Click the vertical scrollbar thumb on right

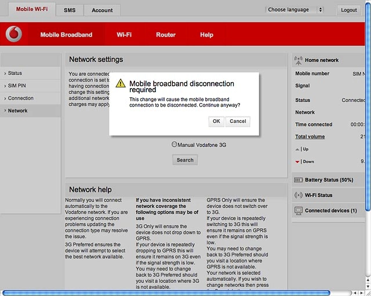(x=368, y=107)
